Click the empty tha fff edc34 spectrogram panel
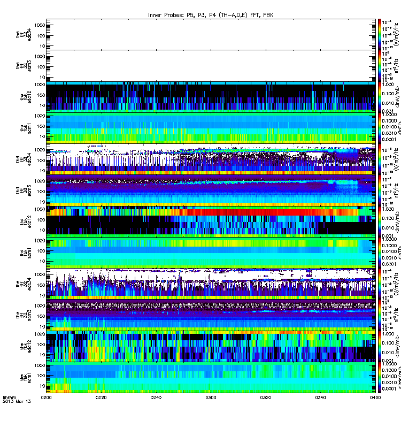Viewport: 401px width, 428px height. click(x=211, y=34)
